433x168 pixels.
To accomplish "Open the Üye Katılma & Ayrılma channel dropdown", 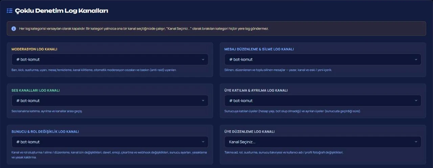I will pyautogui.click(x=323, y=101).
